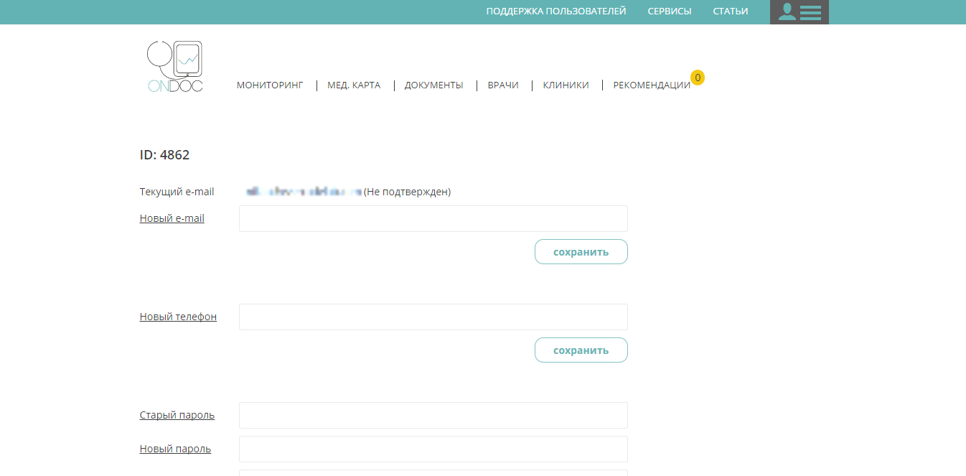
Task: Open the Мониторинг section
Action: [270, 85]
